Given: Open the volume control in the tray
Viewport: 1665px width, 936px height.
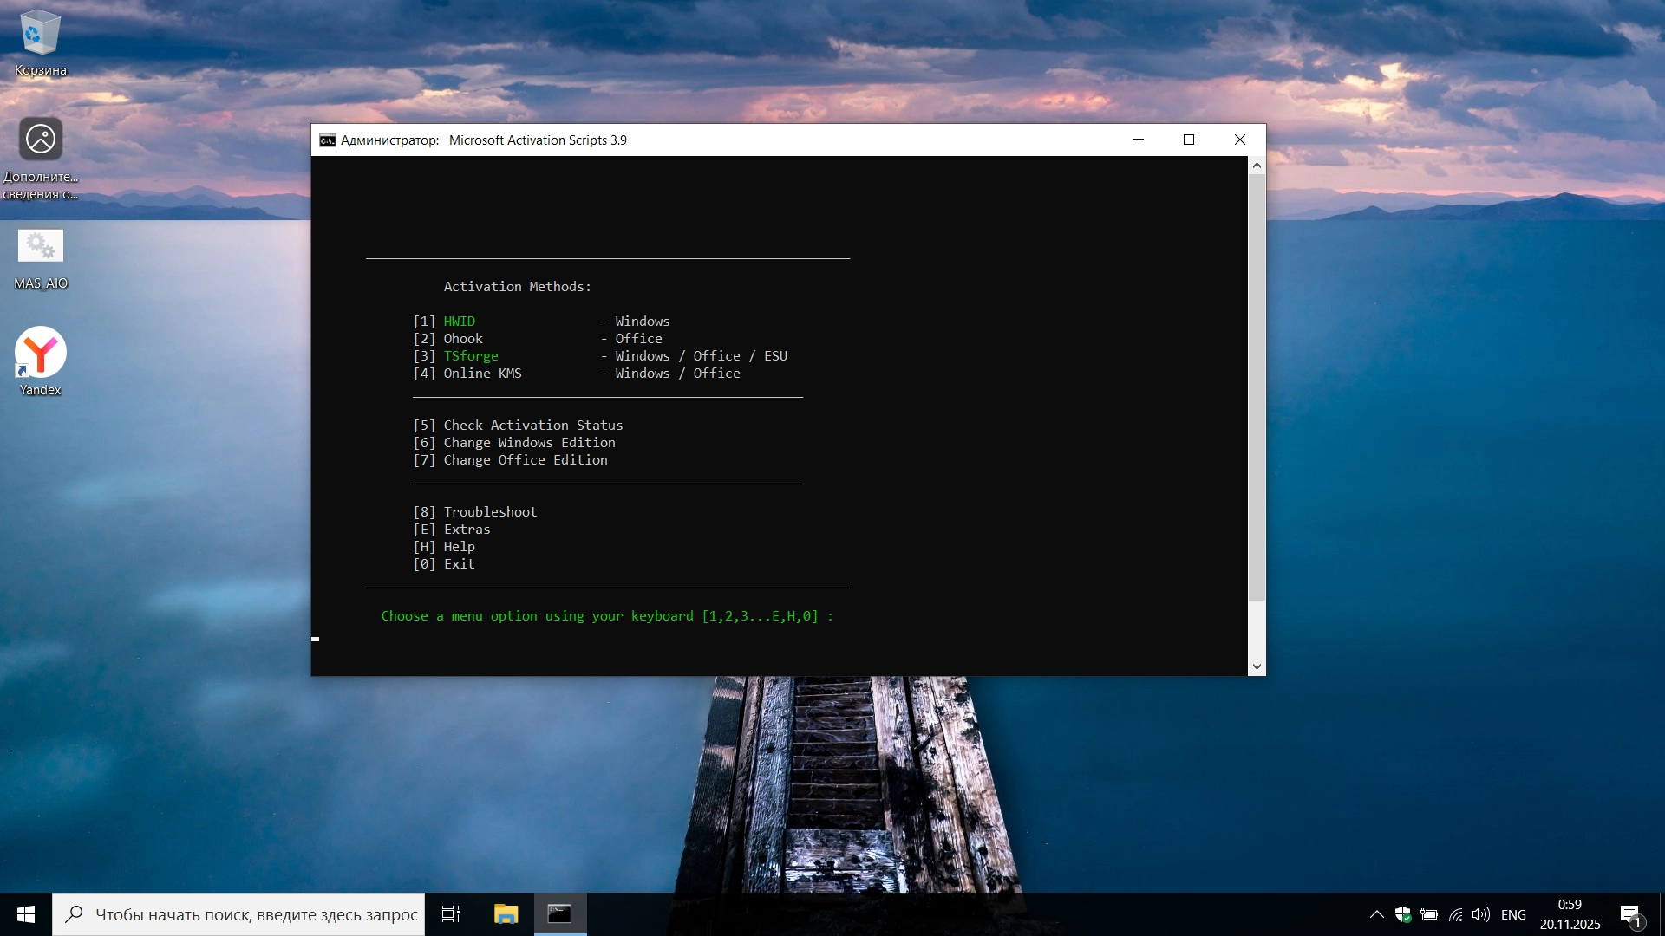Looking at the screenshot, I should pos(1480,914).
